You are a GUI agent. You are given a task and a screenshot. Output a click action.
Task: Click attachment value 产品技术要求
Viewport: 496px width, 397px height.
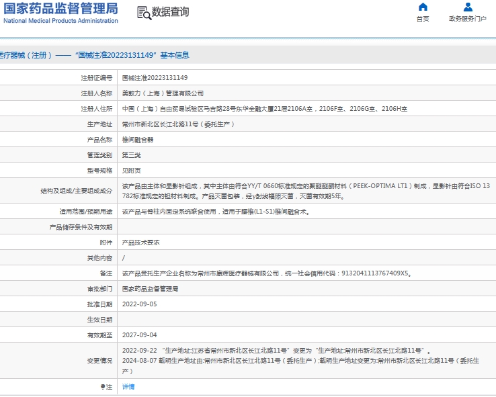coord(140,242)
